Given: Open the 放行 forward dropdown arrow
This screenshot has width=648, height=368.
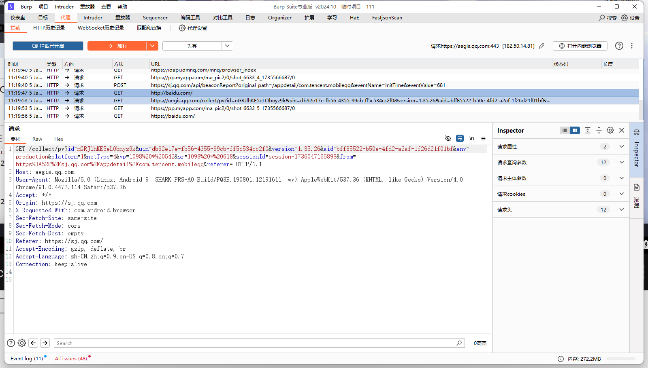Looking at the screenshot, I should tap(152, 46).
